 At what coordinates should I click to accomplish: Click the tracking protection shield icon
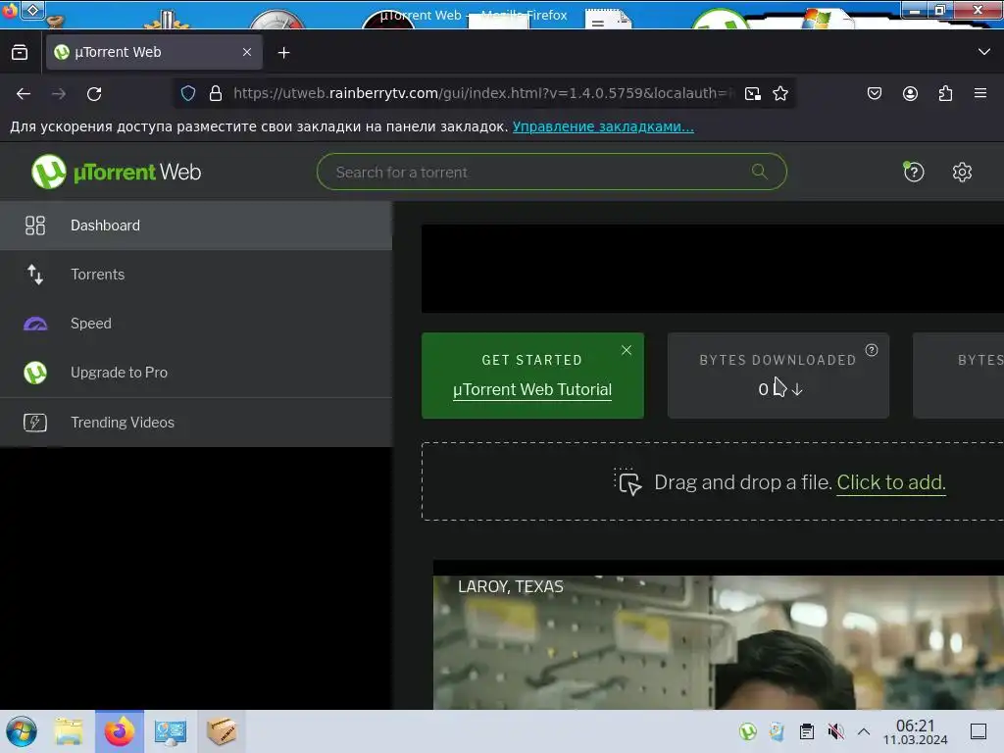[x=187, y=93]
